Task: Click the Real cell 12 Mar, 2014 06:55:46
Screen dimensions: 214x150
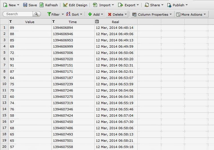Action: point(116,109)
